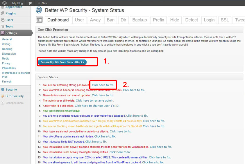Open Privacy settings submenu item
Image resolution: width=245 pixels, height=164 pixels.
click(x=6, y=63)
